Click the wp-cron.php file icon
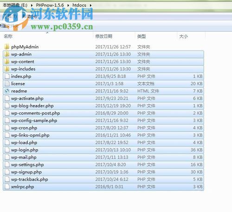The height and width of the screenshot is (212, 232). 7,128
